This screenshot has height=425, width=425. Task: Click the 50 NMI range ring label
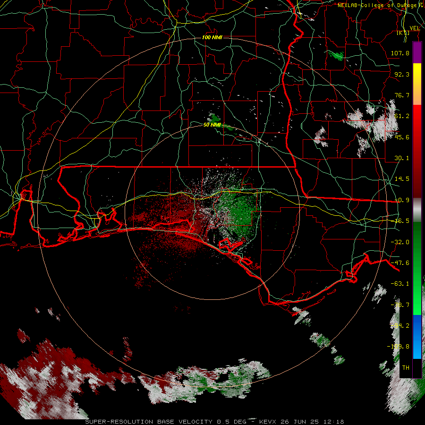pyautogui.click(x=212, y=125)
